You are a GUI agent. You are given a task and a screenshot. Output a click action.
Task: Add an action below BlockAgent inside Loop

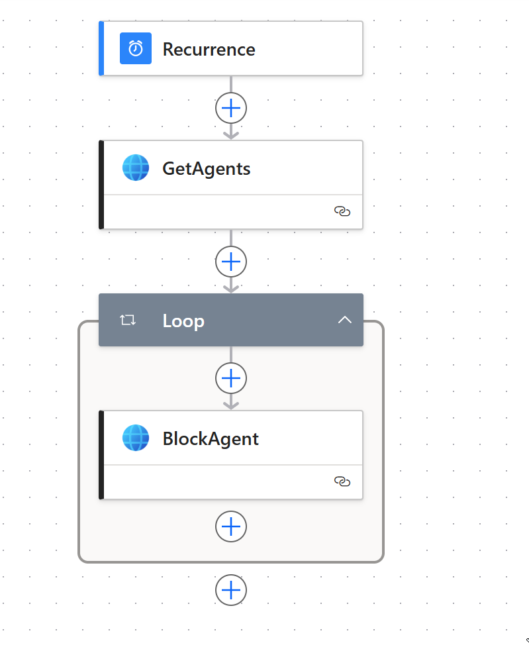pos(230,526)
